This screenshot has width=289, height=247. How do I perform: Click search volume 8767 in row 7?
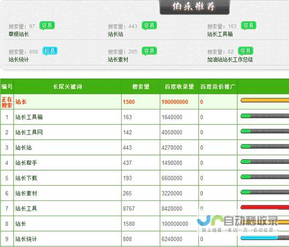coord(129,209)
